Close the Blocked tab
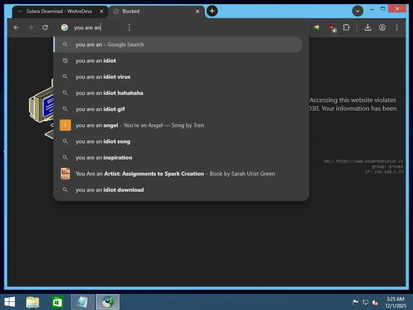The image size is (413, 310). click(198, 11)
